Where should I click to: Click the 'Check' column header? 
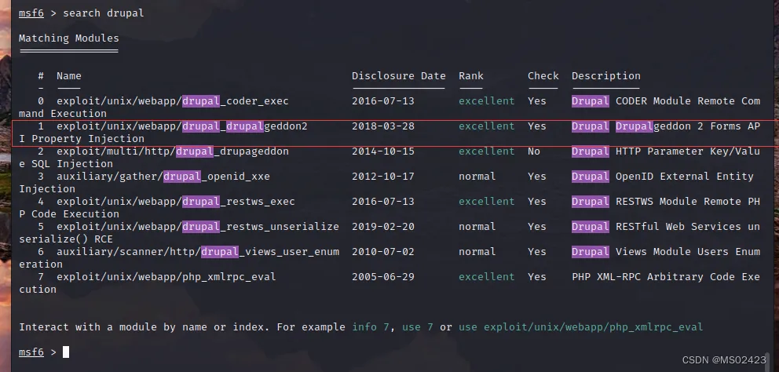coord(543,76)
